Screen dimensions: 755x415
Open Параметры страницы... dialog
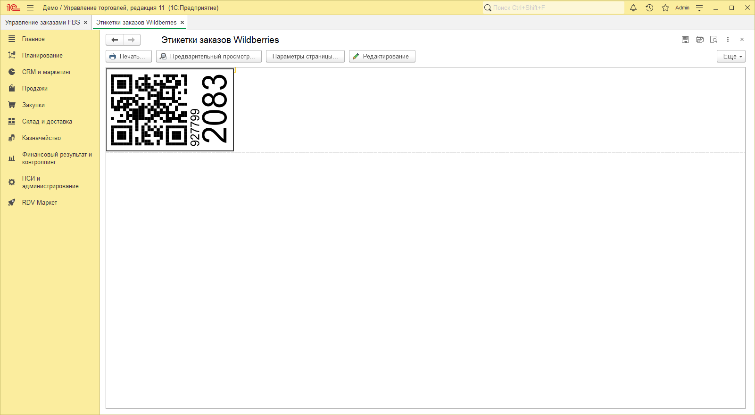(305, 56)
